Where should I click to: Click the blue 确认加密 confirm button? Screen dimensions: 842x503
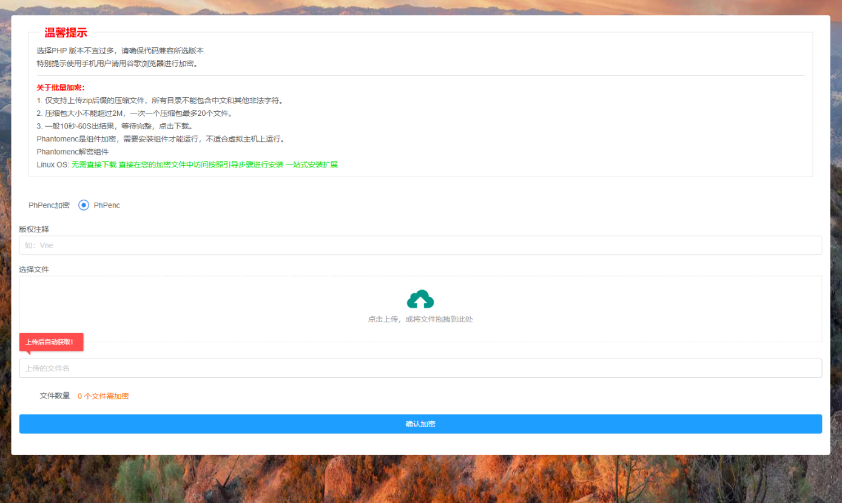[421, 424]
